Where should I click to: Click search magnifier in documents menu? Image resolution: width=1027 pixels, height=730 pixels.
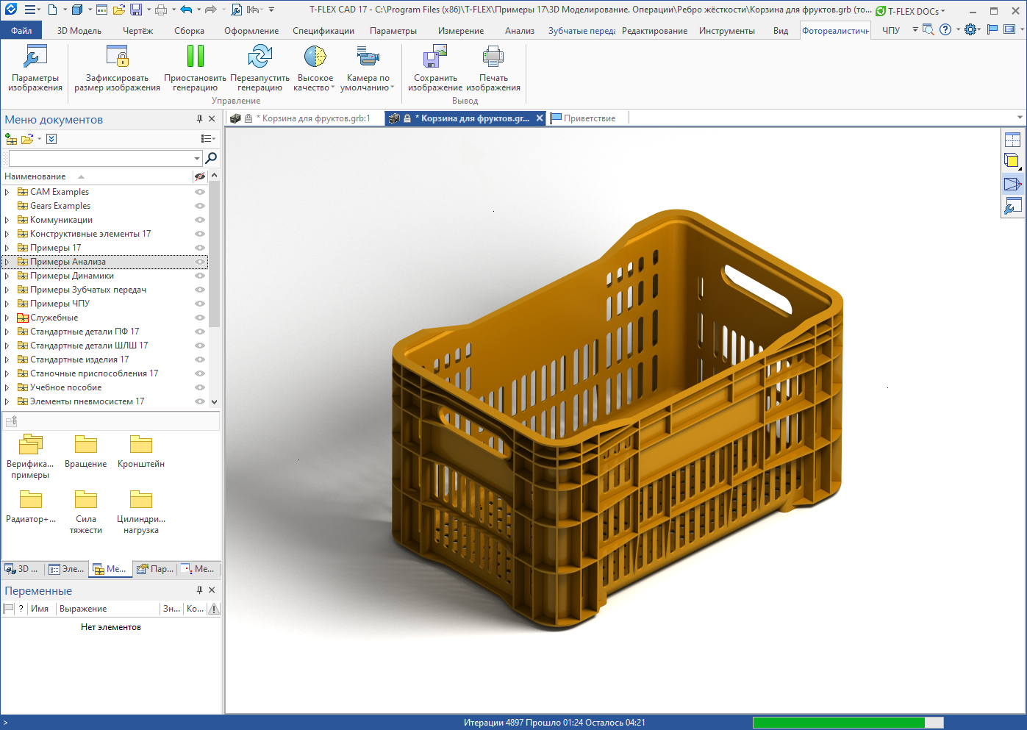(x=211, y=158)
